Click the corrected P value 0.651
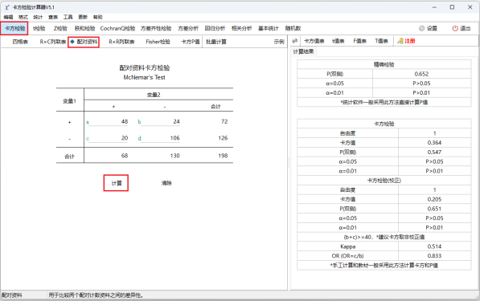 [434, 209]
